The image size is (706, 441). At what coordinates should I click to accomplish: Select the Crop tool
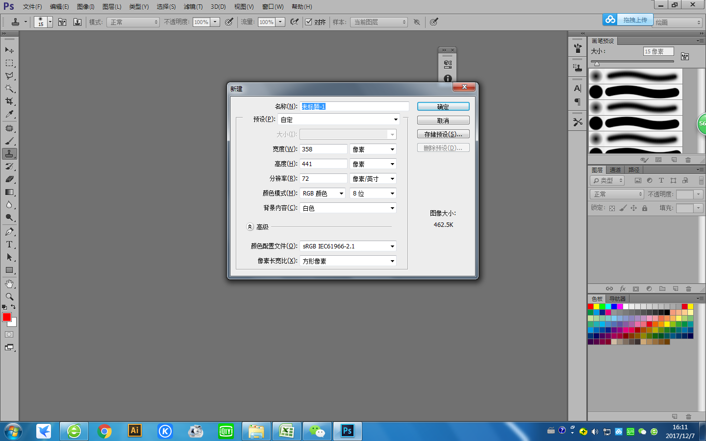10,101
